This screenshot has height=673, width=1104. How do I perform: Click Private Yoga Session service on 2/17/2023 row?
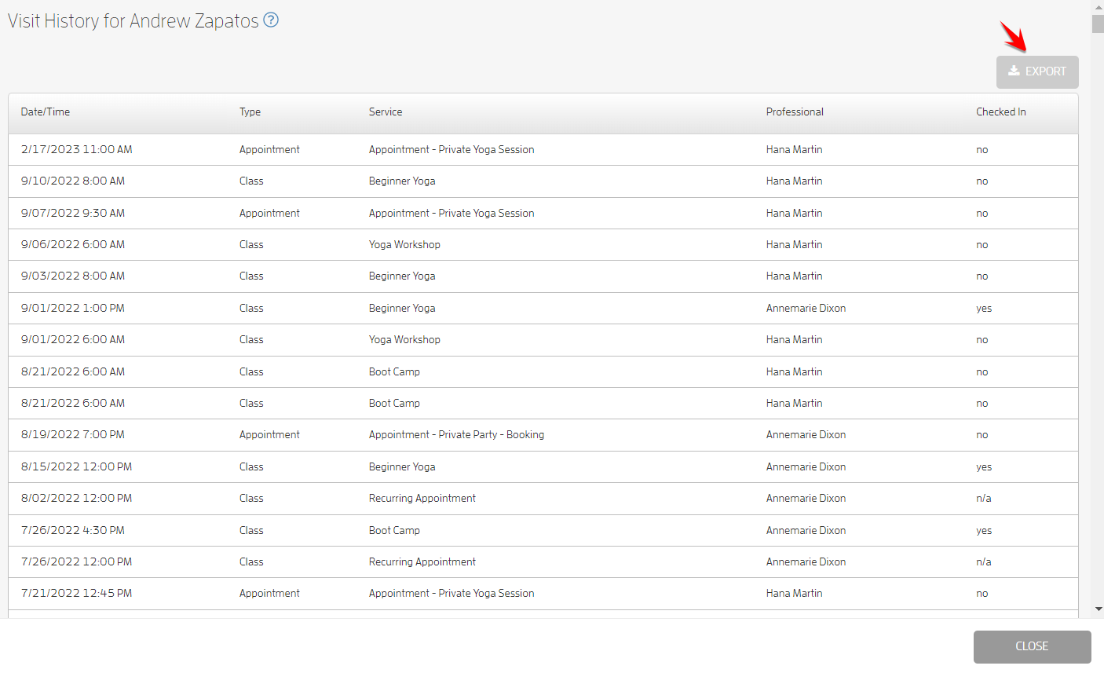coord(451,149)
